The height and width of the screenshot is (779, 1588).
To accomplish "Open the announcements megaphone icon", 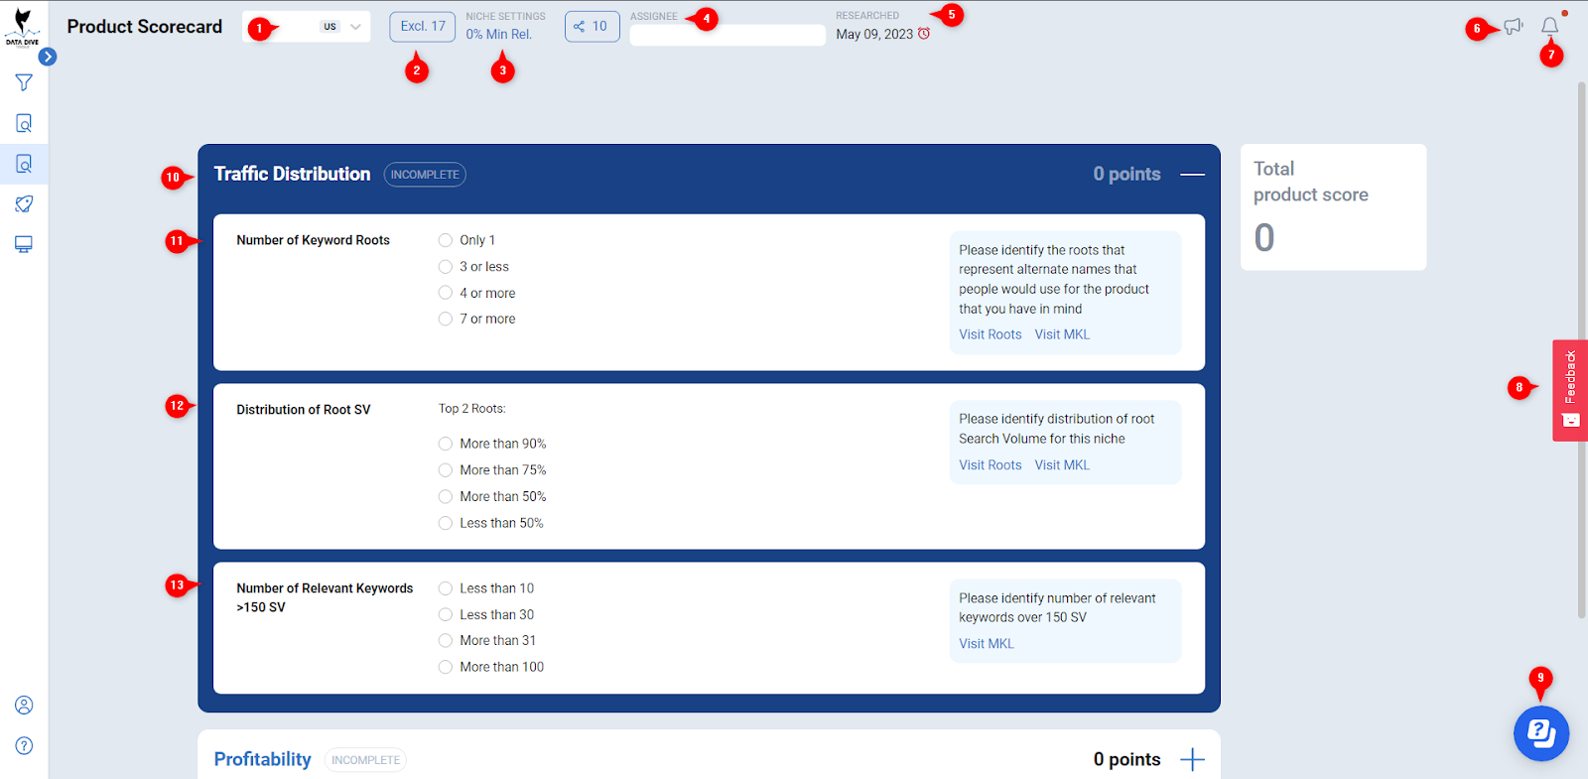I will pos(1513,27).
